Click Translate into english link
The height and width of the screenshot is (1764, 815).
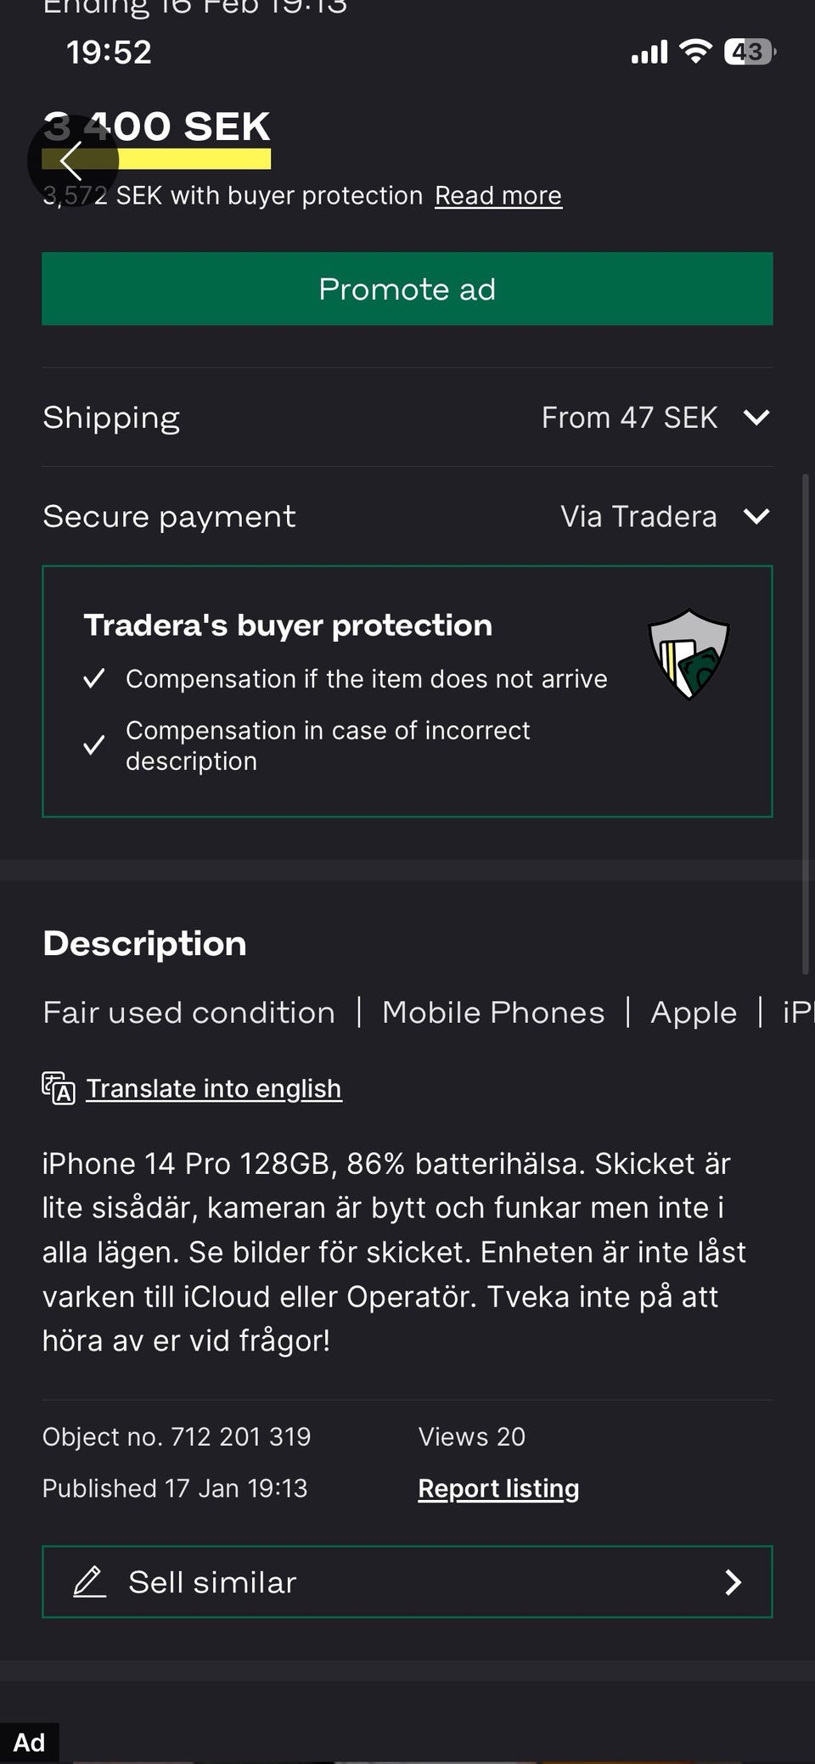214,1088
